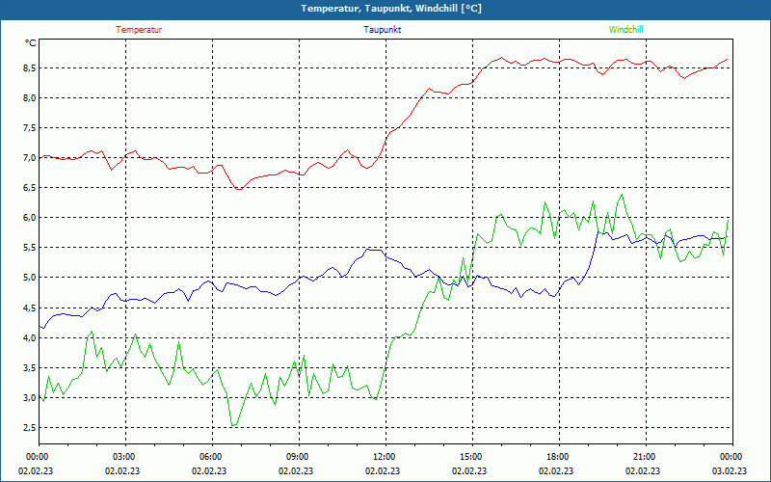Screen dimensions: 771x482
Task: Click the '5,5' y-axis value
Action: pos(30,248)
